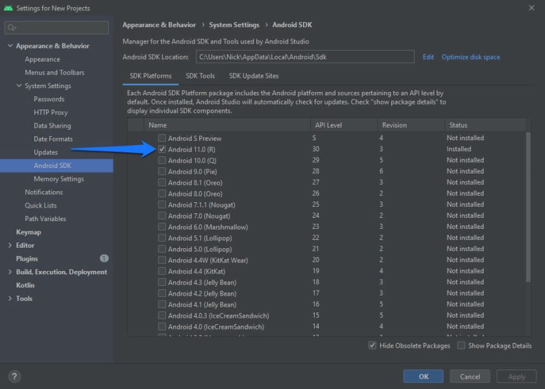Check the Android 5.1 (Lollipop) checkbox
This screenshot has height=389, width=545.
point(162,238)
